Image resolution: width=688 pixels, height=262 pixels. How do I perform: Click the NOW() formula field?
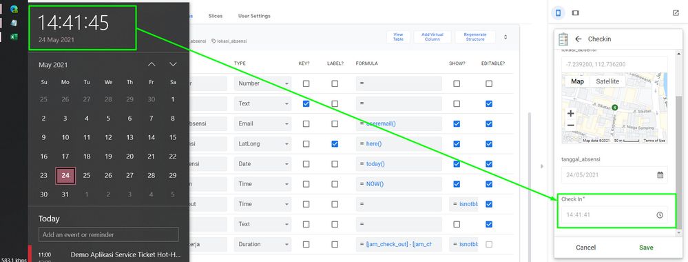tap(399, 184)
